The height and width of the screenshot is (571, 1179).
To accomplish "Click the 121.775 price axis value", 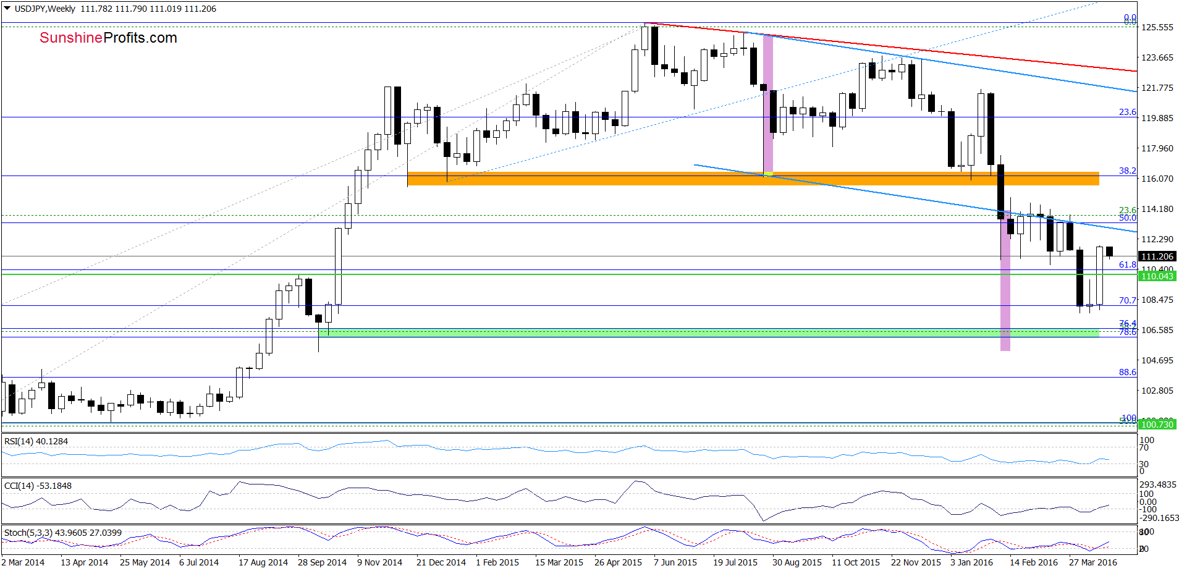I will [x=1157, y=88].
